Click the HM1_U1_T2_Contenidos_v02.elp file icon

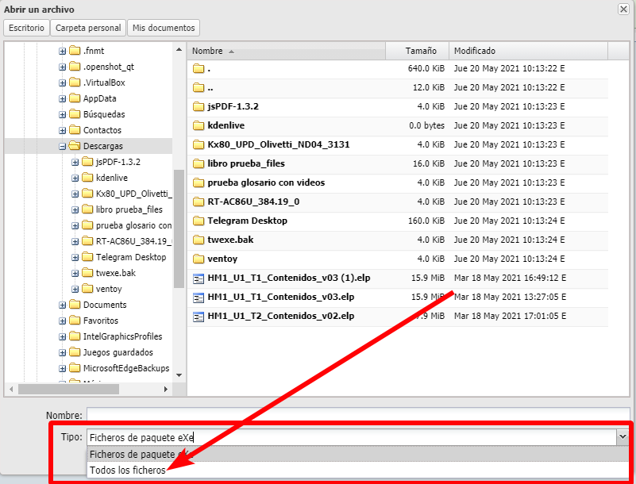click(199, 316)
